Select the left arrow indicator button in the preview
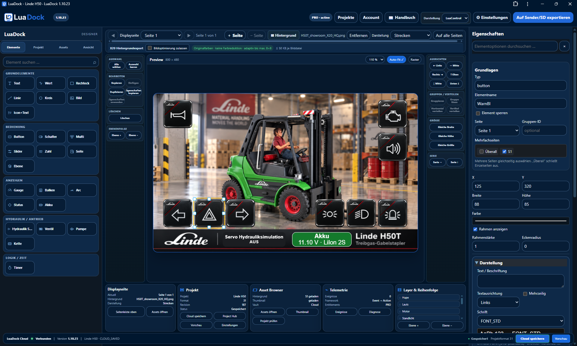Screen dimensions: 577x346 point(178,213)
